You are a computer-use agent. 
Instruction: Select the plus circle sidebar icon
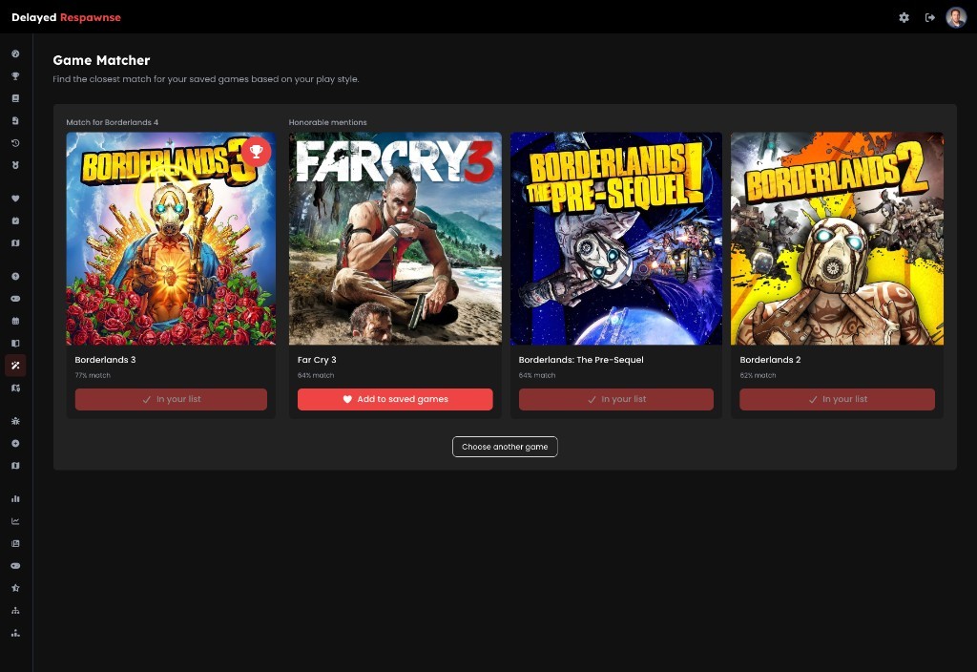coord(15,443)
